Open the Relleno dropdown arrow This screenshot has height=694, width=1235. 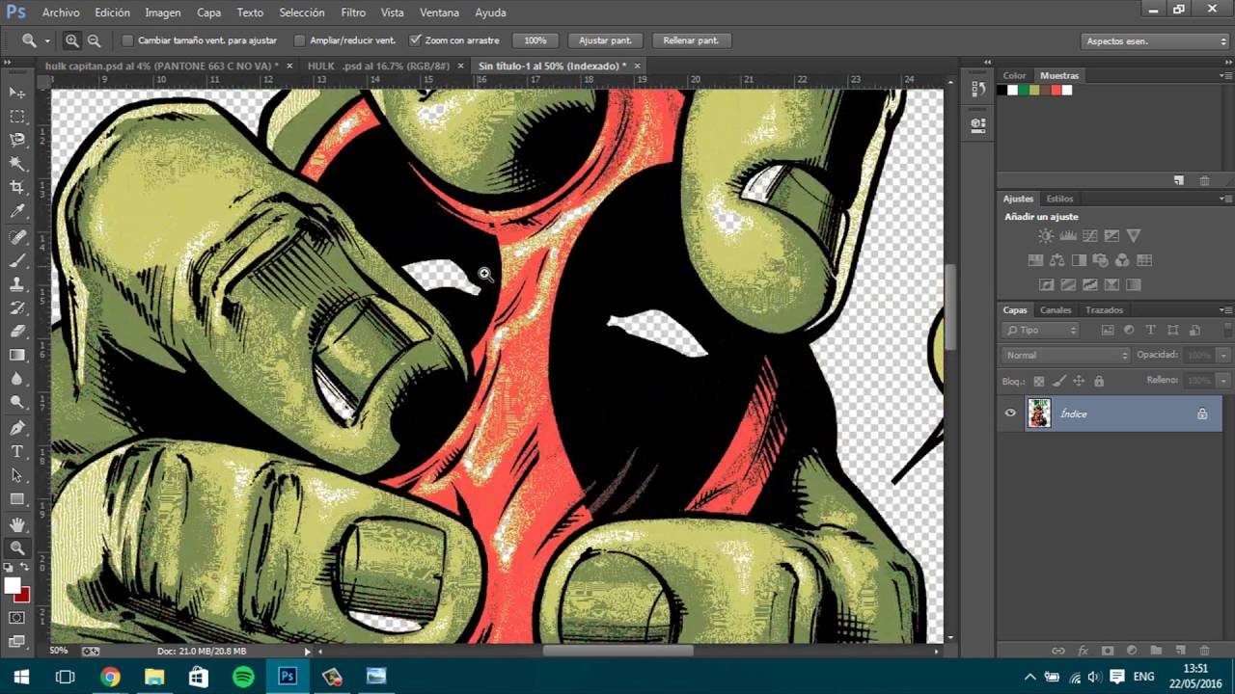[x=1223, y=381]
